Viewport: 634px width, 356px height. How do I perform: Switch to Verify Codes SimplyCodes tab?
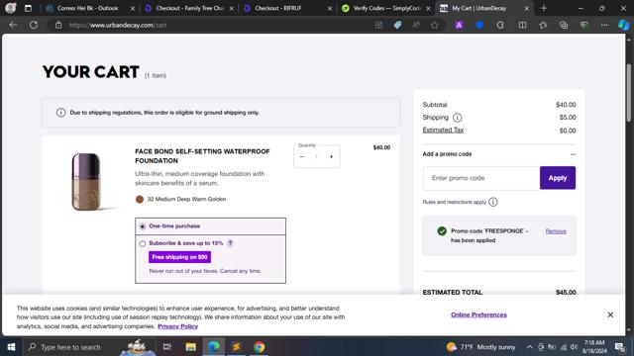386,8
